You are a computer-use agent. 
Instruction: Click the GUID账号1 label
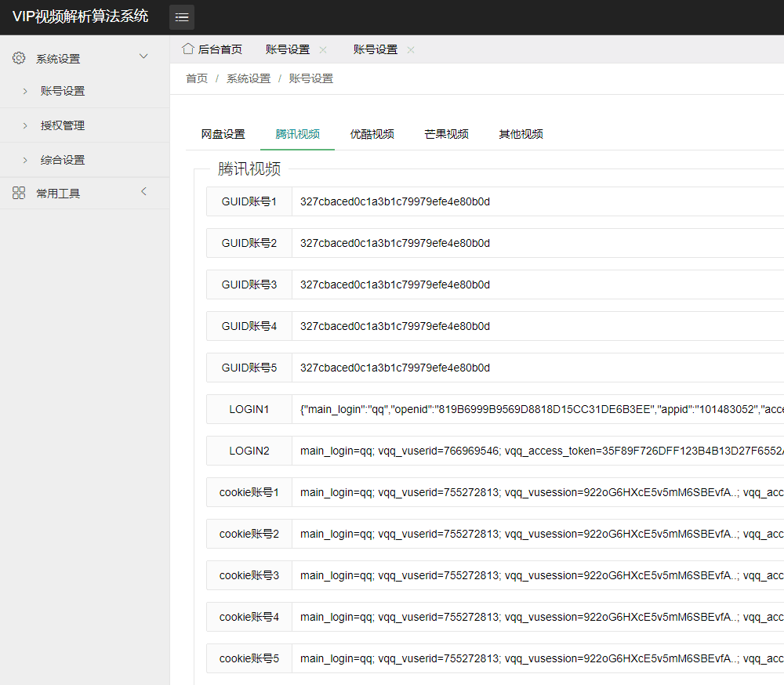tap(249, 201)
